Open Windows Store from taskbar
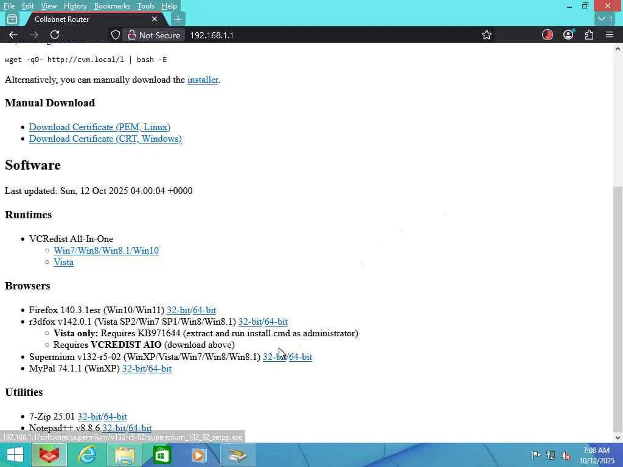 (x=162, y=455)
